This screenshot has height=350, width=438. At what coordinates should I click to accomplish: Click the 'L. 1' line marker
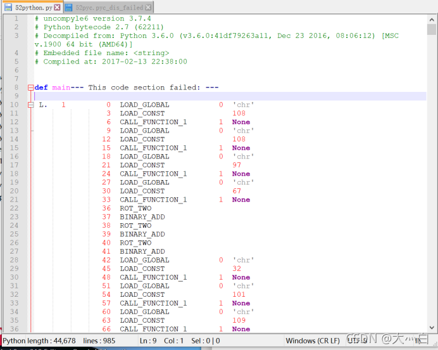point(53,105)
